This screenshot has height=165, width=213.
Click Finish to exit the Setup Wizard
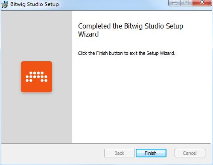tap(151, 153)
